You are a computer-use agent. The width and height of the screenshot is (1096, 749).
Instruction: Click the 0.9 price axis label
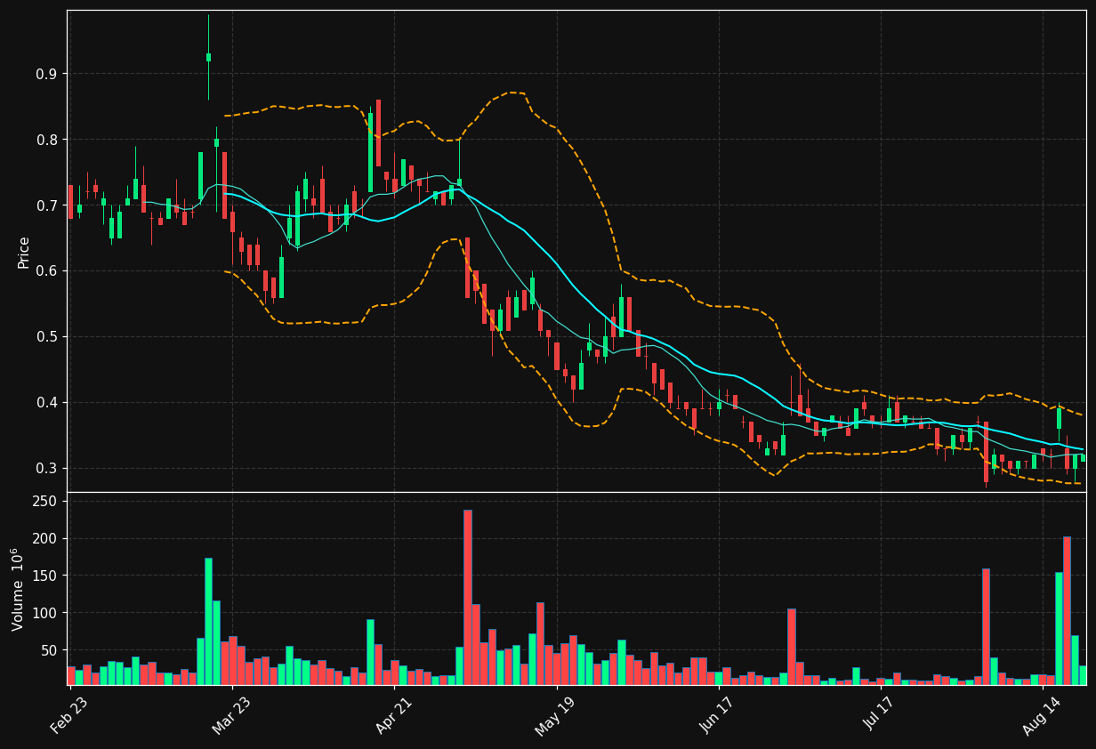(46, 74)
